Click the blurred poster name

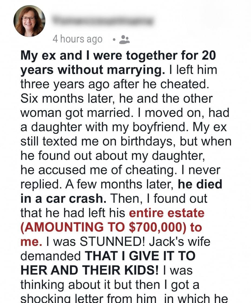click(103, 20)
